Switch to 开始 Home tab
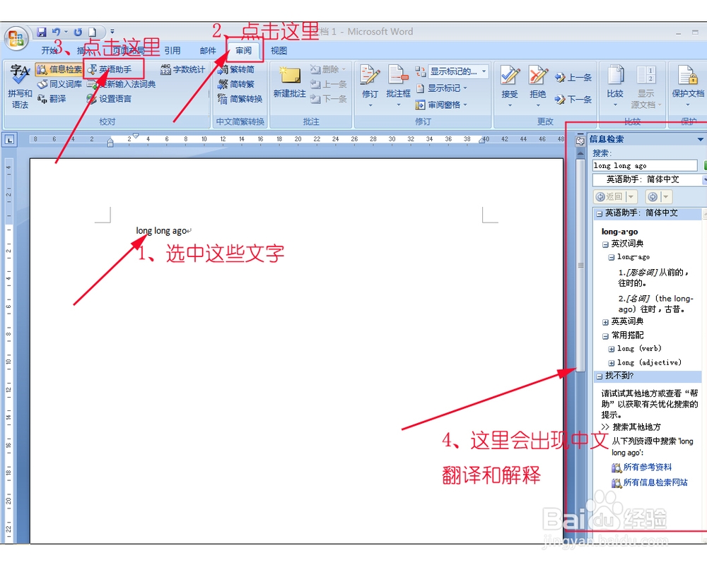The image size is (707, 565). click(49, 50)
